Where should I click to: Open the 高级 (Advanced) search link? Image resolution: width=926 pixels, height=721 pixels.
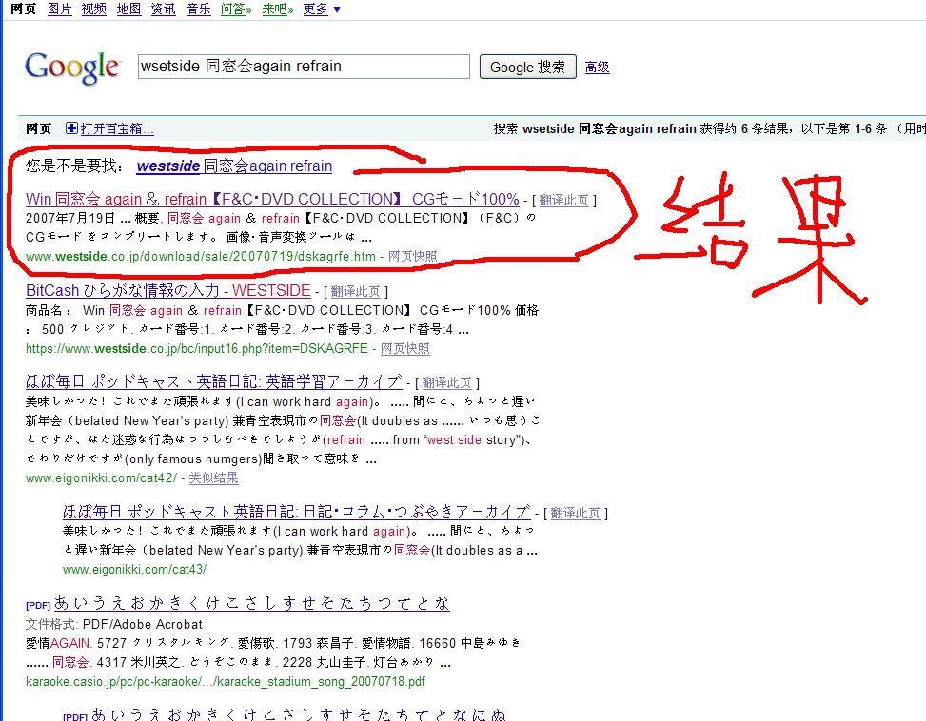[x=597, y=68]
